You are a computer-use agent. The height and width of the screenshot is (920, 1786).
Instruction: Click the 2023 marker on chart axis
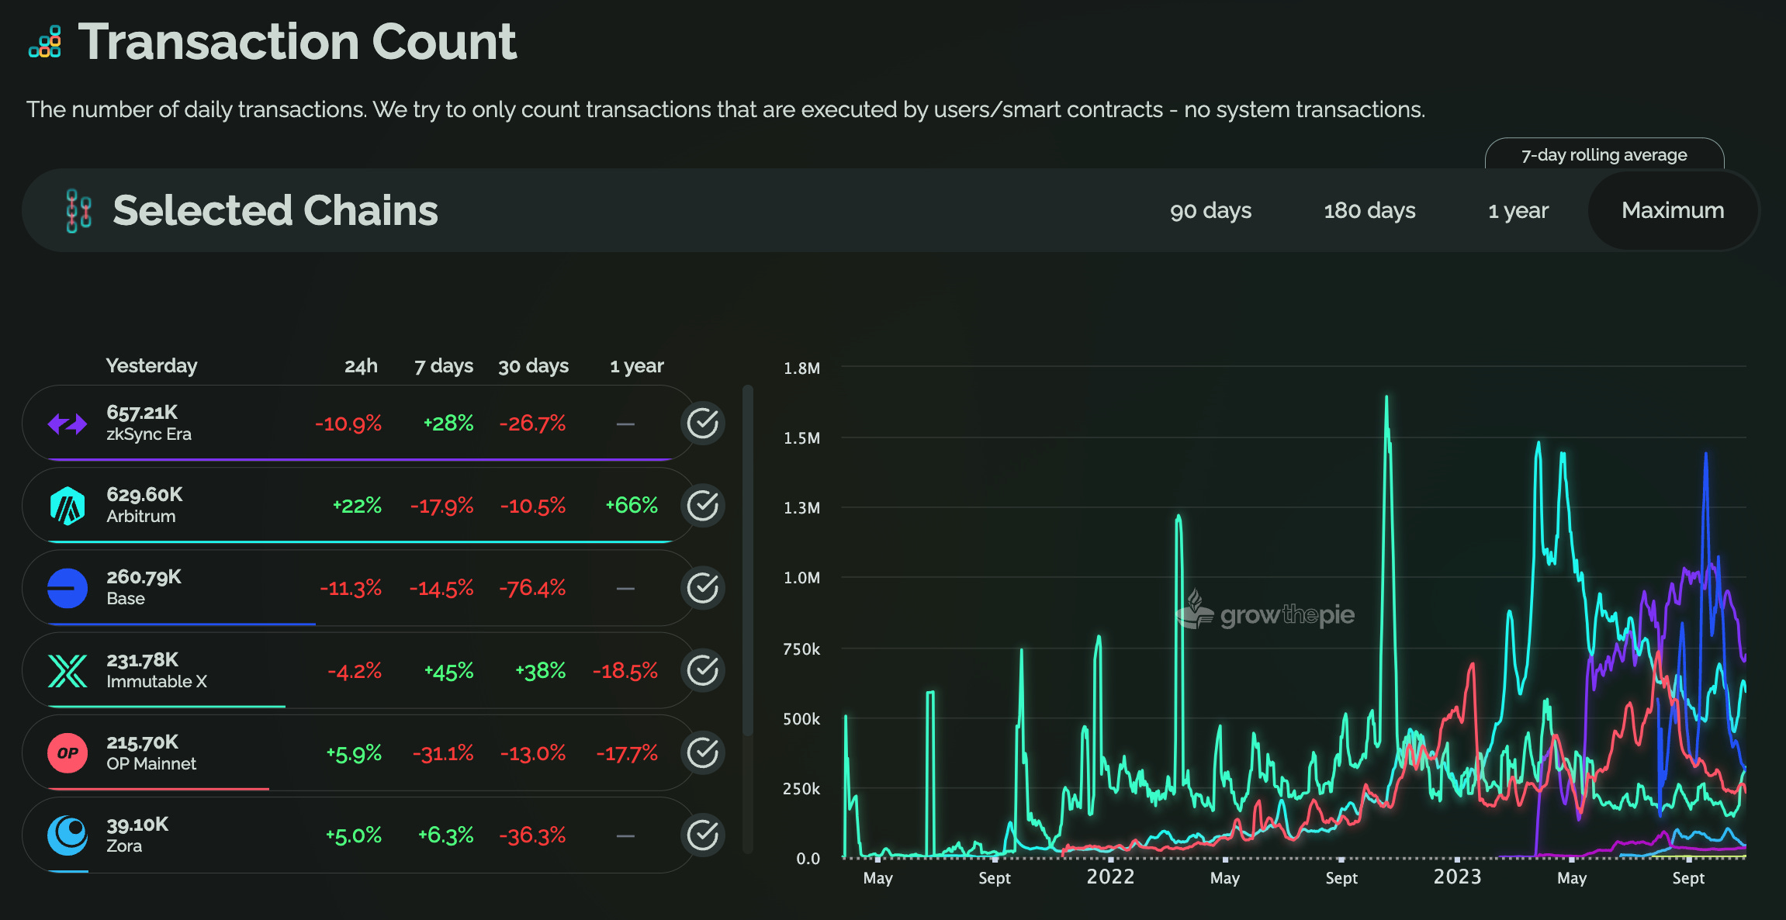pyautogui.click(x=1457, y=877)
